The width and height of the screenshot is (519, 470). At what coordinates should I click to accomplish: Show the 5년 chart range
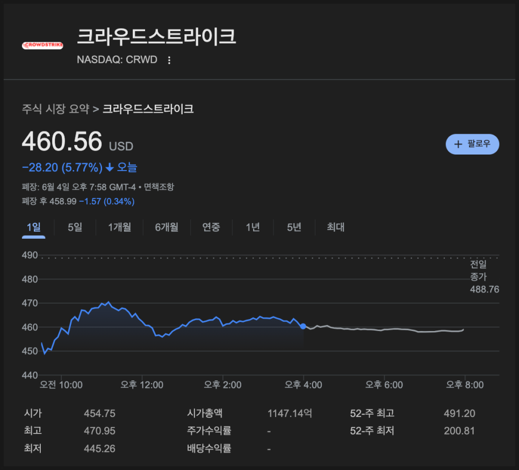point(294,227)
